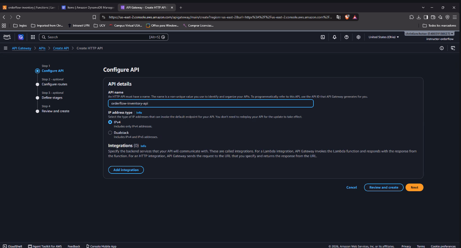Open the side navigation hamburger menu

[5, 48]
